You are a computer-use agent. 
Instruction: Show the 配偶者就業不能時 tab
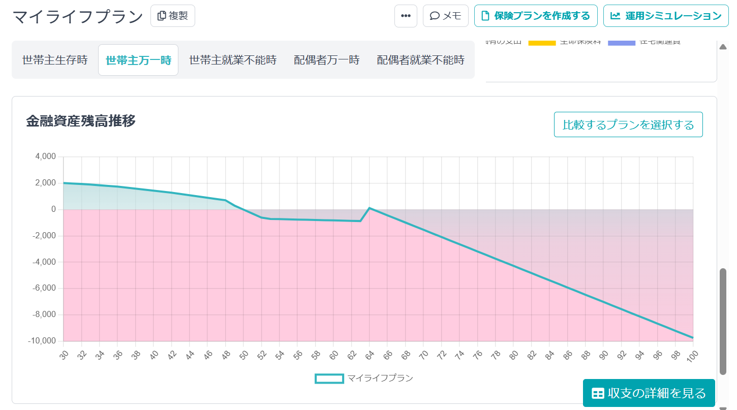point(420,60)
